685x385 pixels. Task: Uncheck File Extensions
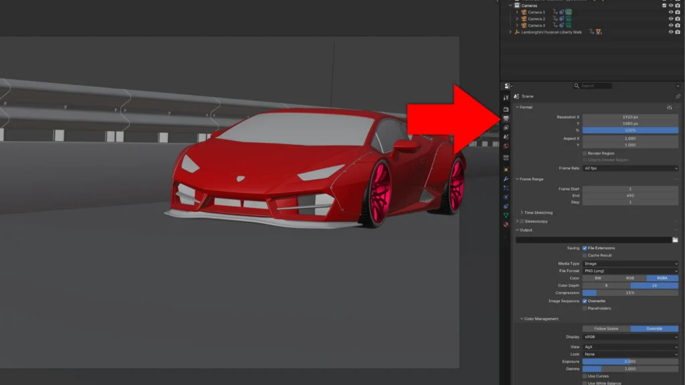point(585,248)
